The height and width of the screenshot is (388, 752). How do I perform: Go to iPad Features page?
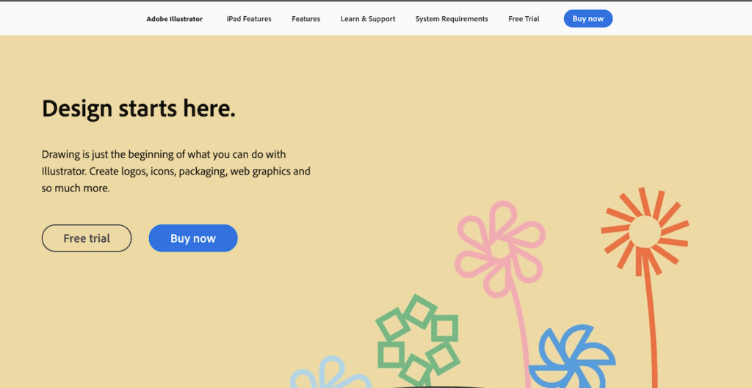click(x=249, y=19)
